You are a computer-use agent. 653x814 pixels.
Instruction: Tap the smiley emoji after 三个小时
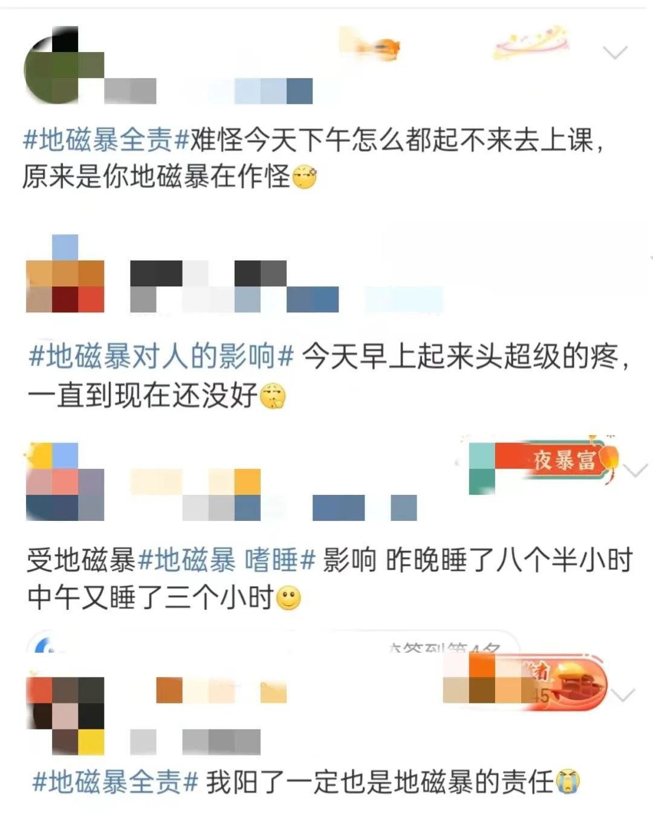tap(288, 599)
